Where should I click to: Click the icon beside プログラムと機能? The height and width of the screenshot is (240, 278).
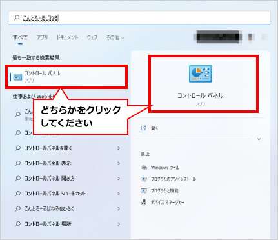pos(144,191)
